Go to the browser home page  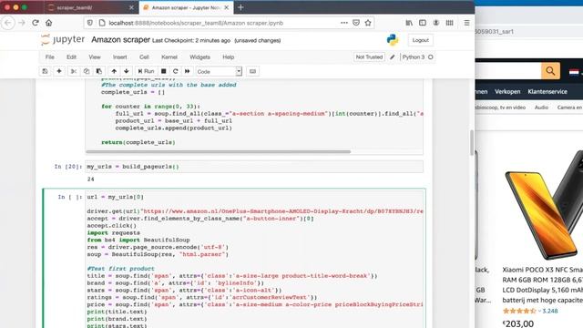(48, 23)
